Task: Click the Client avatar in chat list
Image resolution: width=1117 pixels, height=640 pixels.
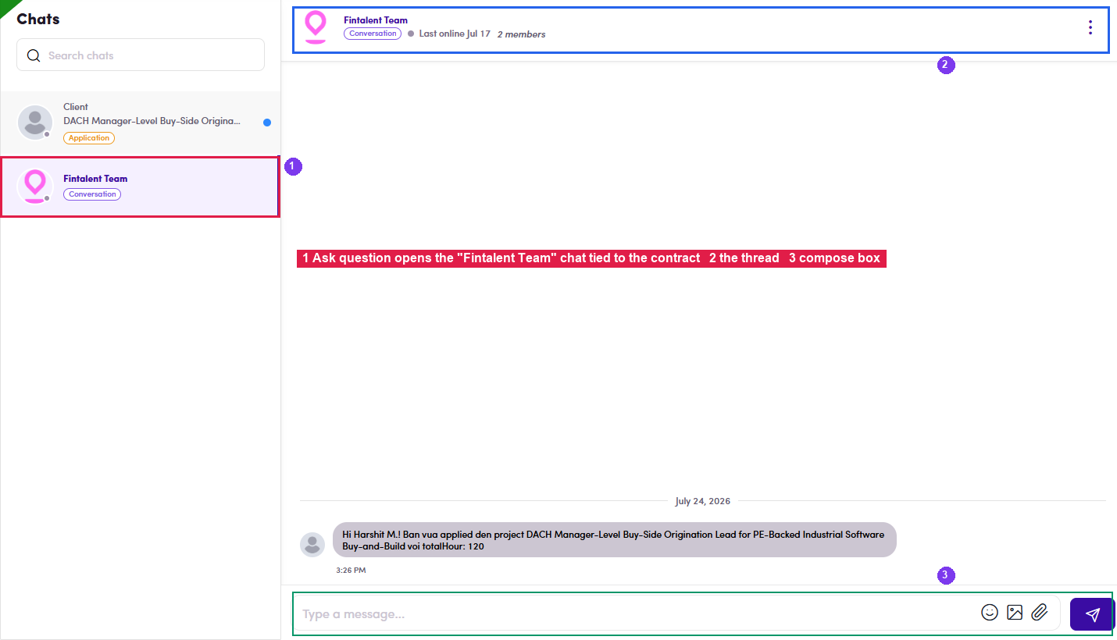Action: (x=34, y=123)
